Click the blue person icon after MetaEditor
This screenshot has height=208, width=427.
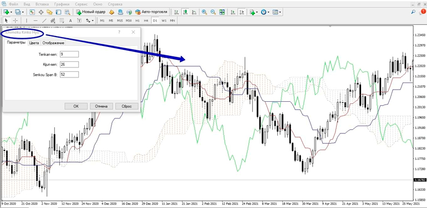tap(120, 12)
